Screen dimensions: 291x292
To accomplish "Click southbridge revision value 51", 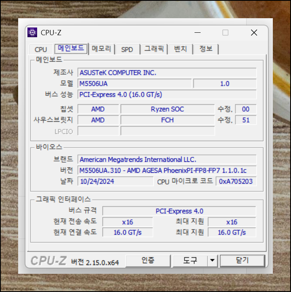I will (246, 120).
